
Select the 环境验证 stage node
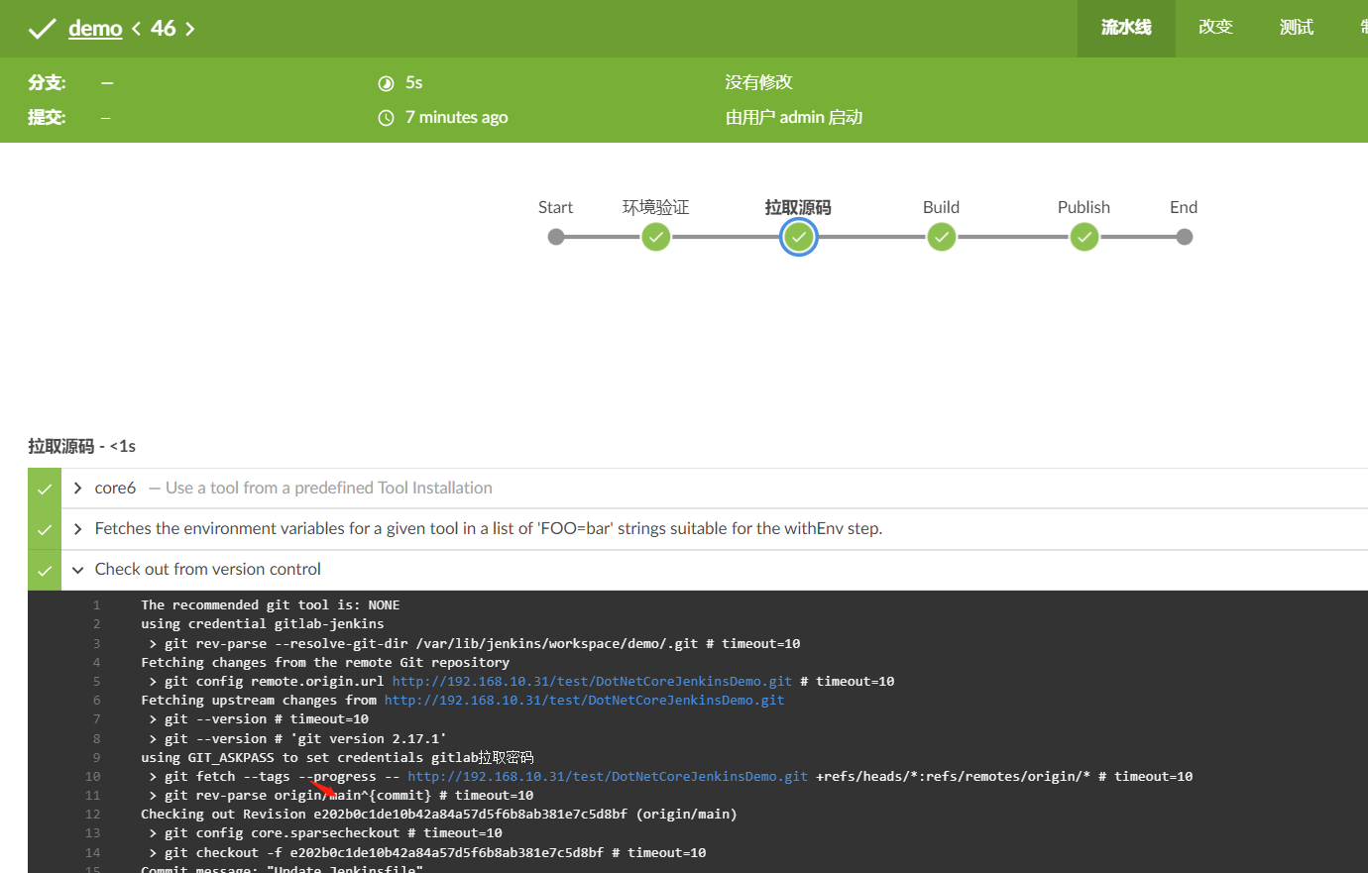(x=655, y=237)
